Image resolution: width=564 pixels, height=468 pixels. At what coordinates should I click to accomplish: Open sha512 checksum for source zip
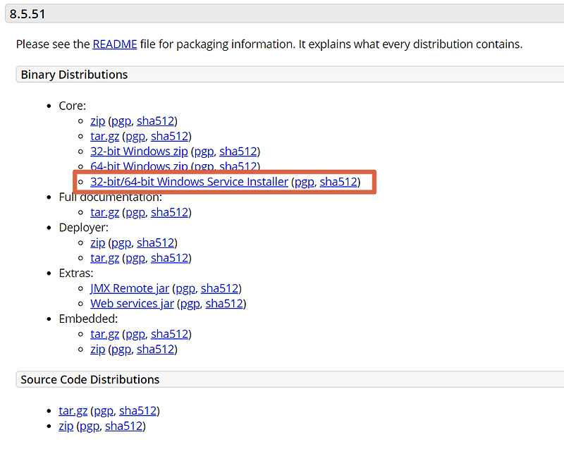click(124, 426)
